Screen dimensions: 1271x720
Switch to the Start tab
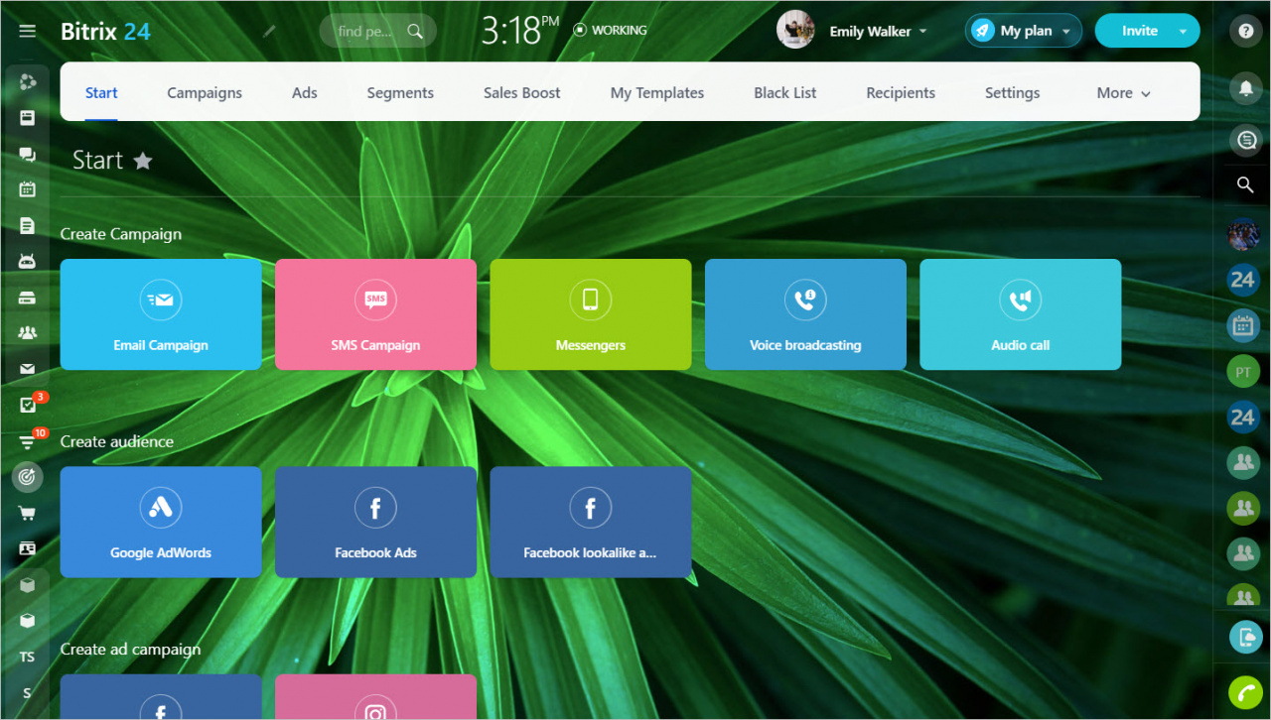[101, 92]
